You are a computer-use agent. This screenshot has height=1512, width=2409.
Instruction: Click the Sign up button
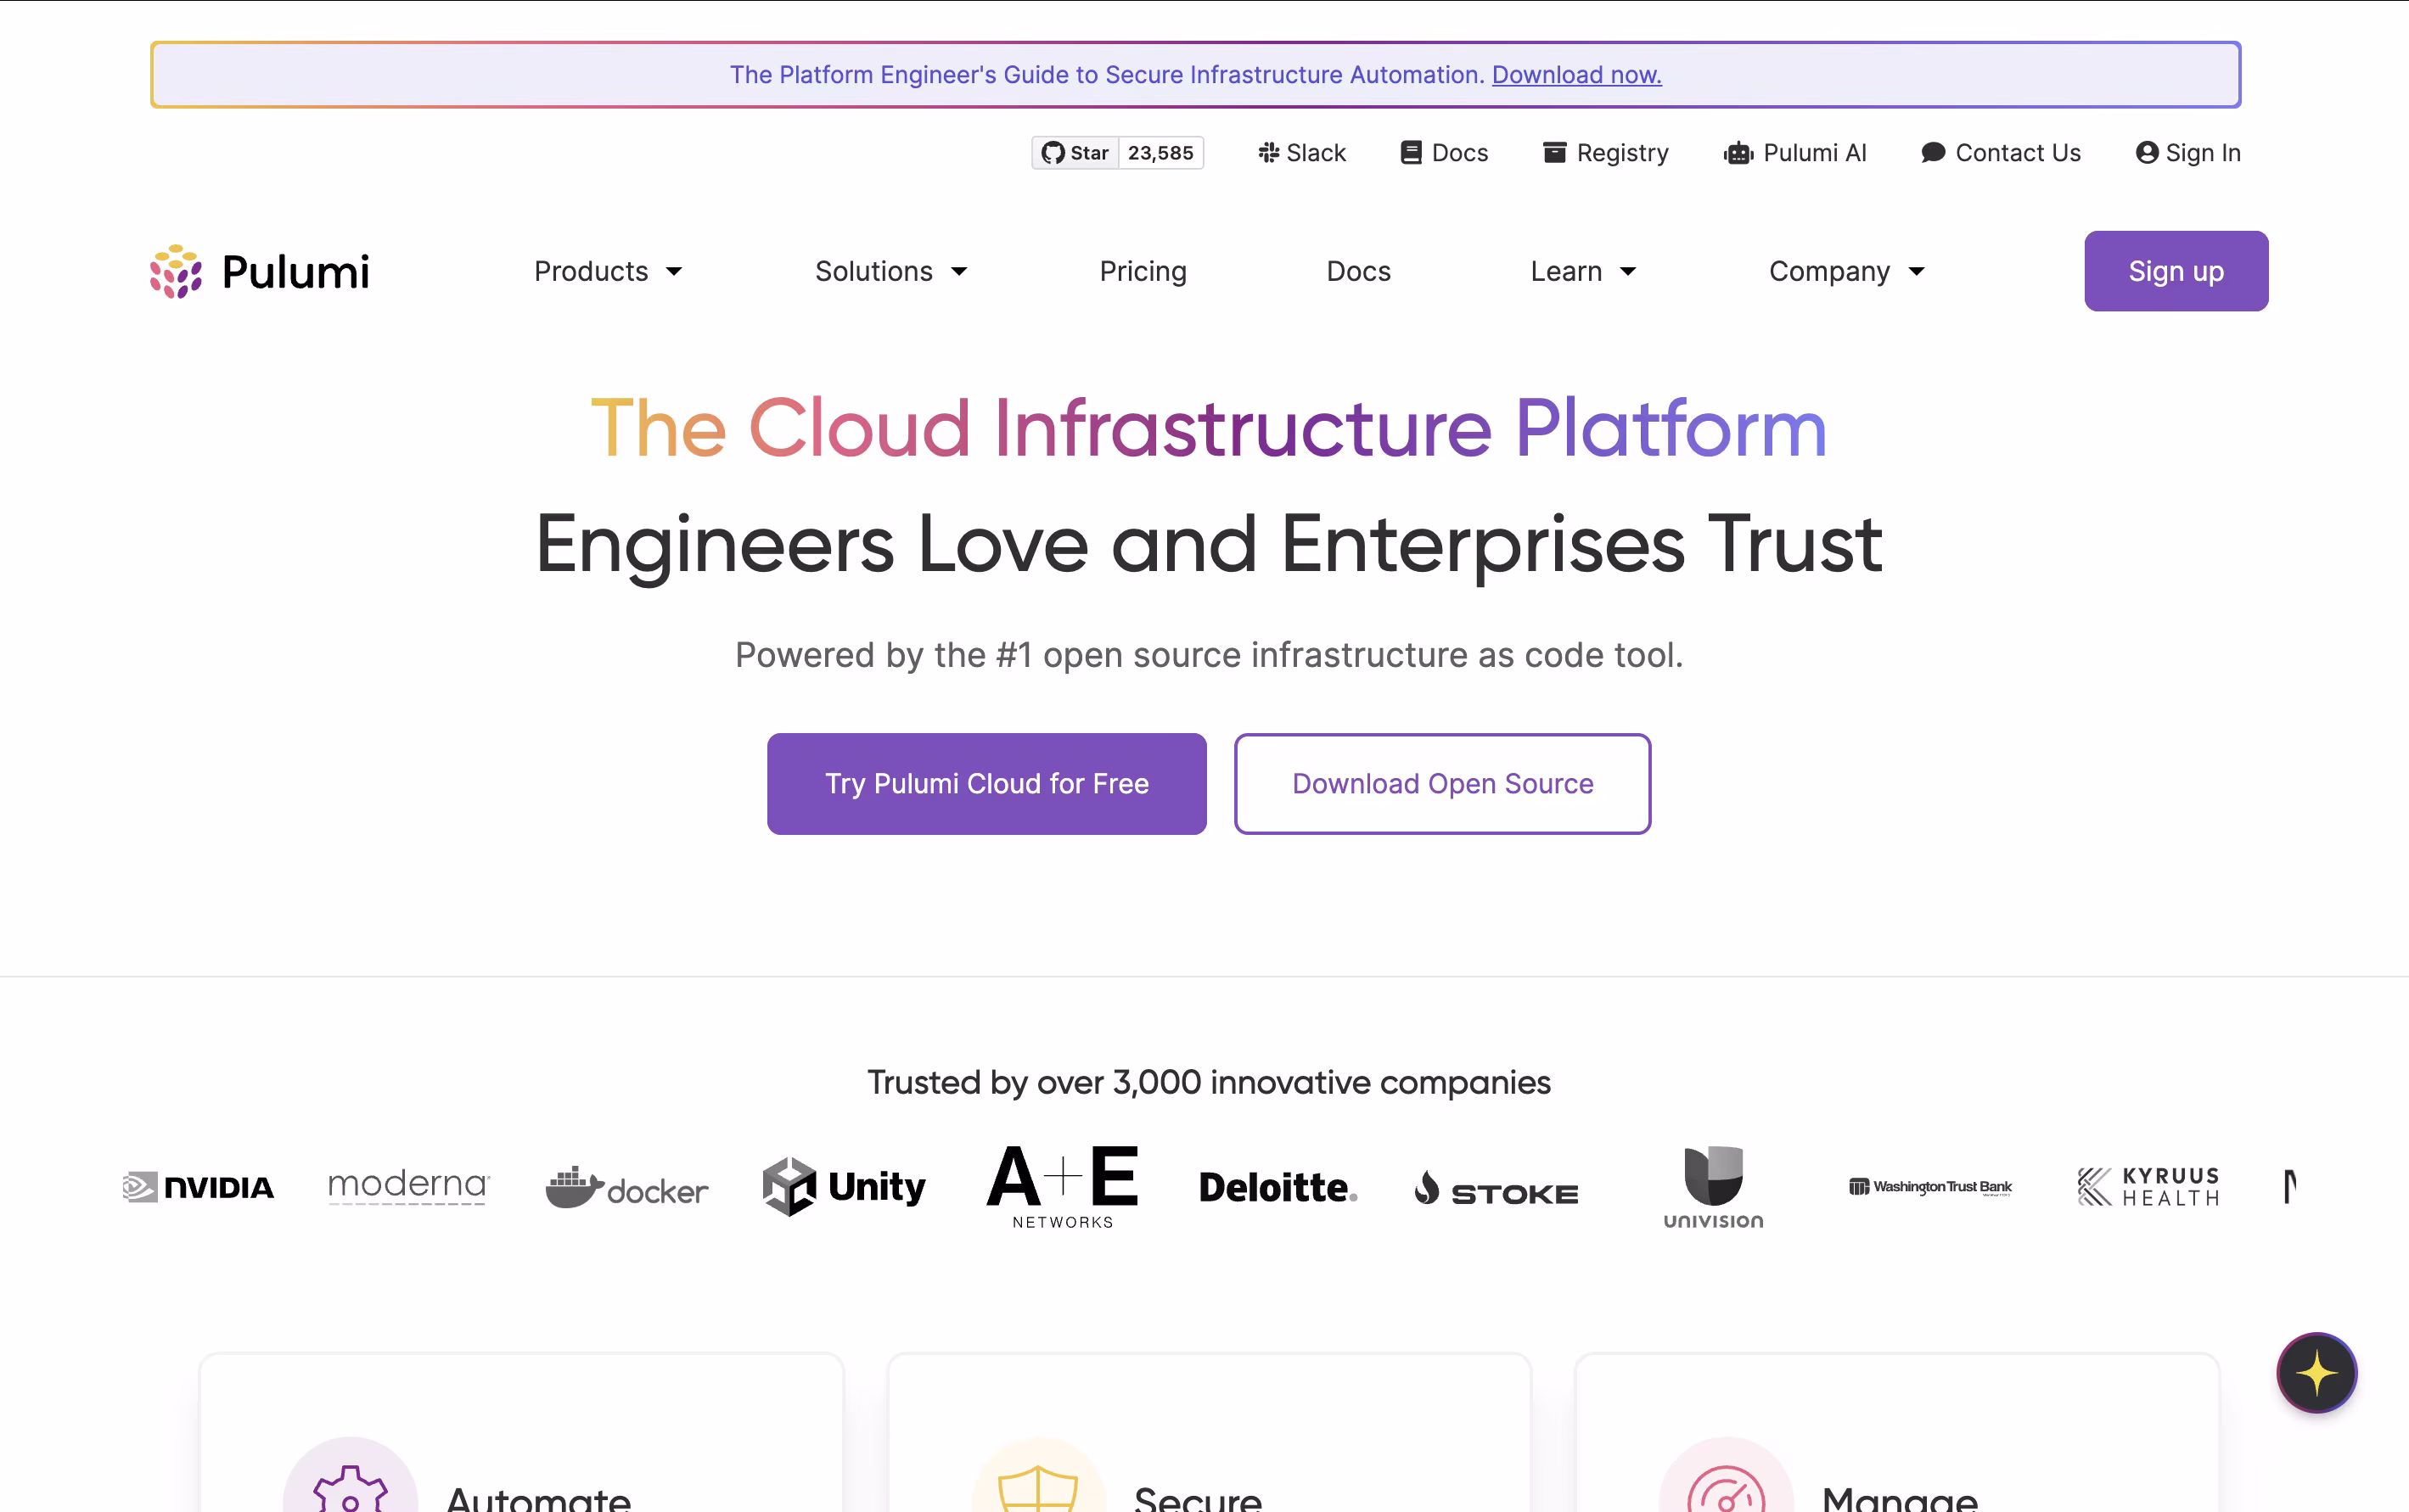click(2176, 271)
